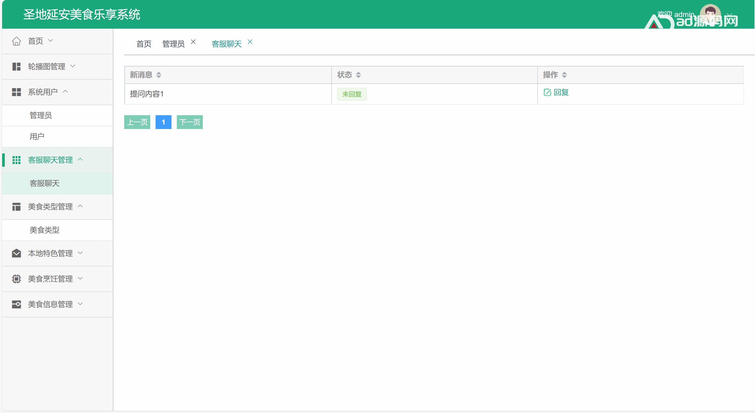Sort by the 状态 column arrows
The height and width of the screenshot is (413, 755).
358,75
